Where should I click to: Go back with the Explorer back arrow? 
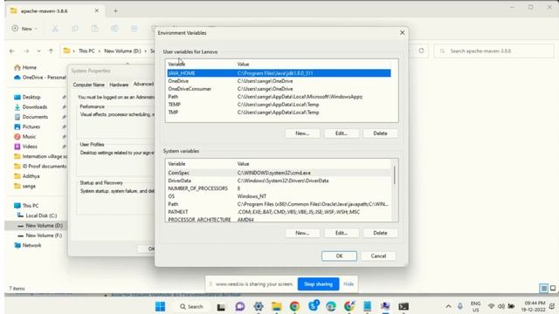(x=11, y=51)
